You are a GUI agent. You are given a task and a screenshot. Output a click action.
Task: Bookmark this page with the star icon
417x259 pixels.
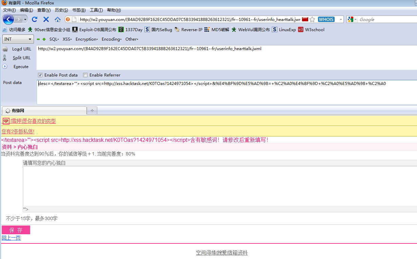click(312, 19)
